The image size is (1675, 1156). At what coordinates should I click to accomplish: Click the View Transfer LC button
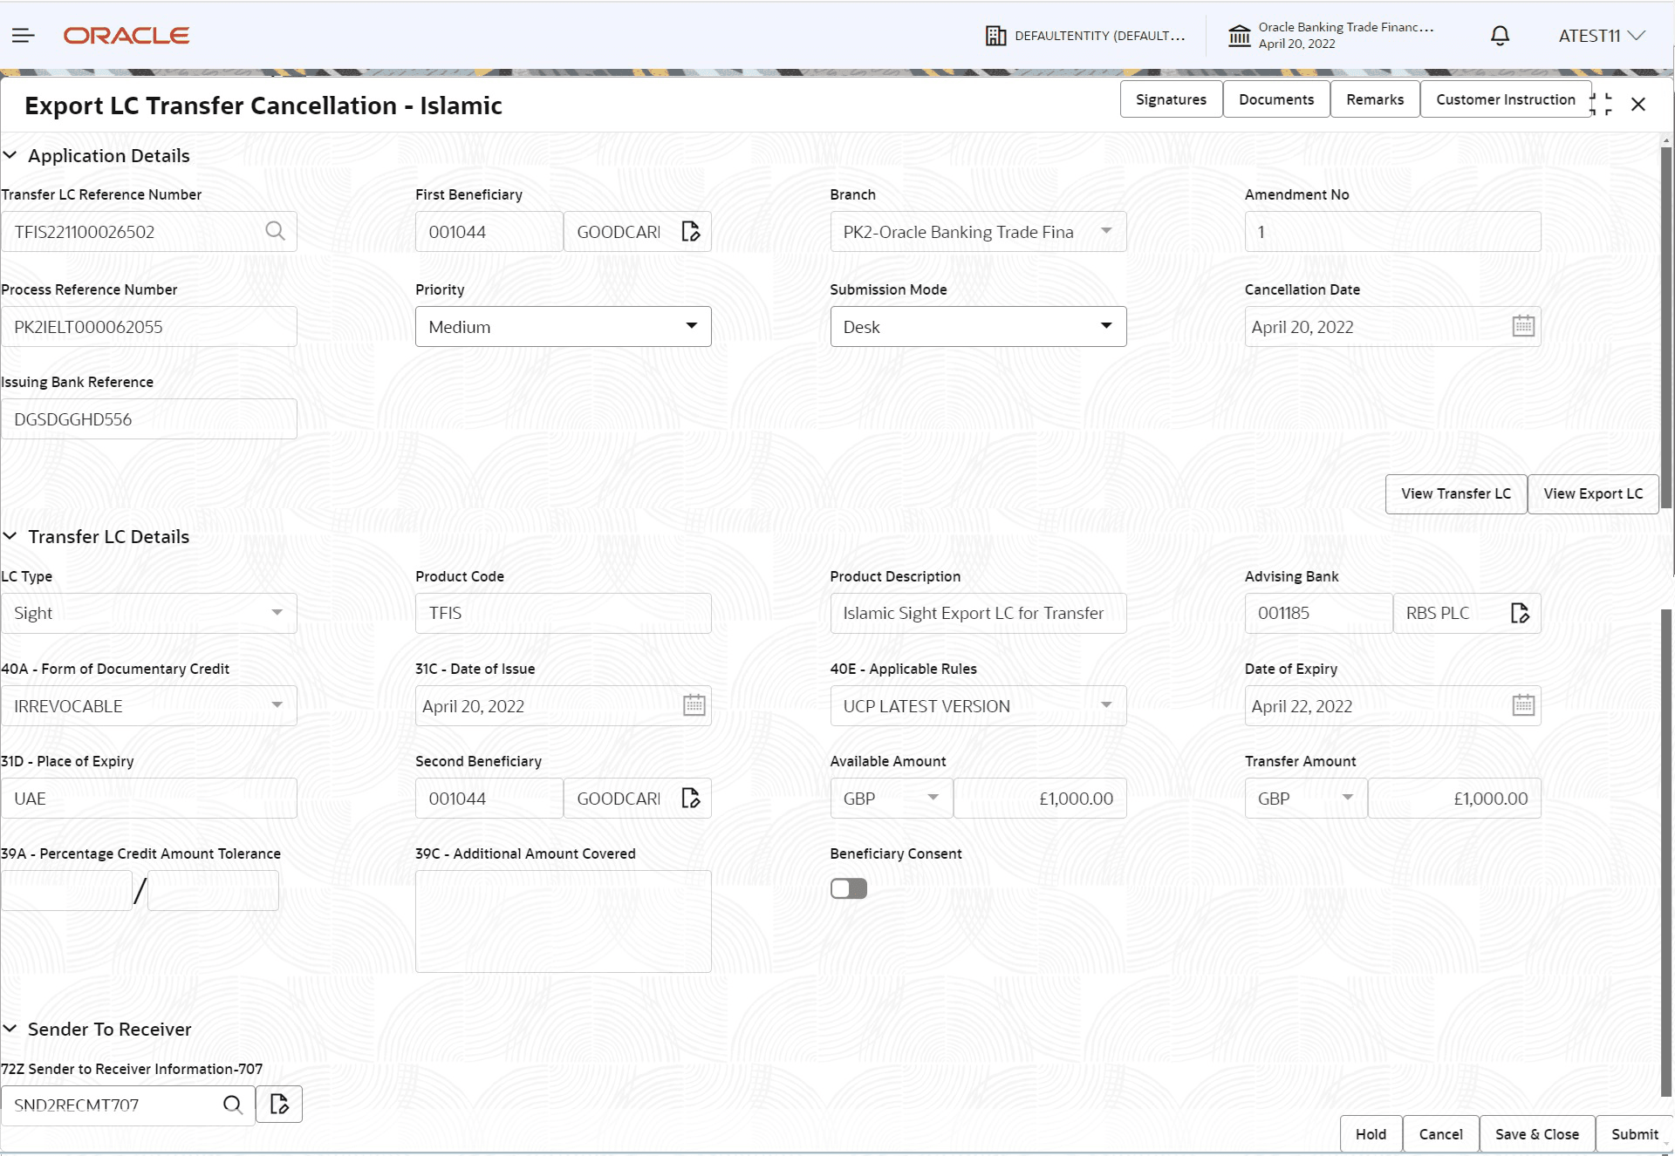[x=1455, y=493]
